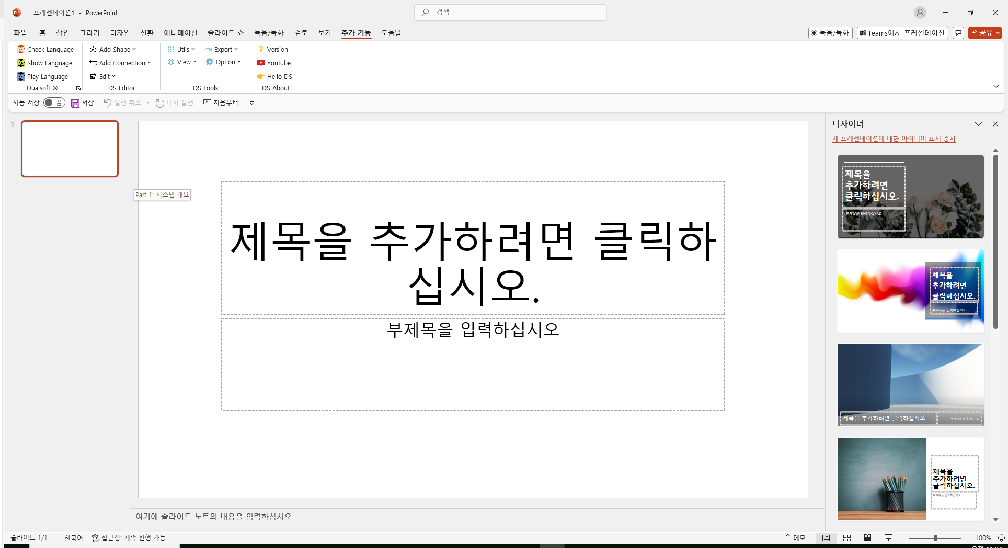Click the Check Language icon
Screen dimensions: 1008x548
[x=21, y=49]
